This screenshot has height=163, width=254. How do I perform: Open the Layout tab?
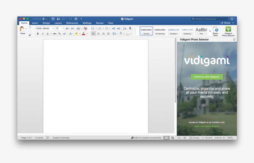(58, 23)
